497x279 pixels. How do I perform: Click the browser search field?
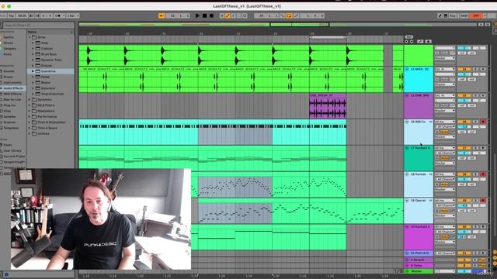tap(39, 25)
